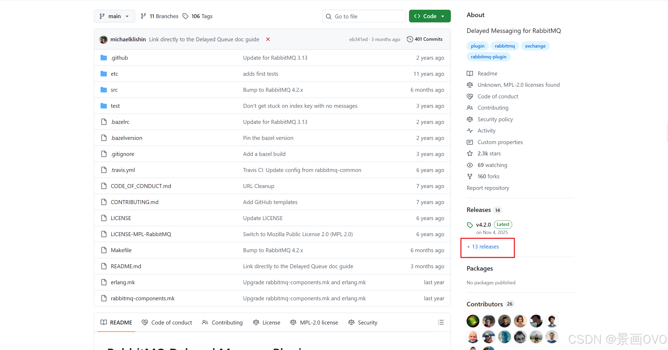Open the Makefile file
The image size is (668, 350).
point(121,250)
